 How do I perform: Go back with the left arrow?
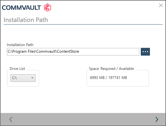[x=11, y=119]
